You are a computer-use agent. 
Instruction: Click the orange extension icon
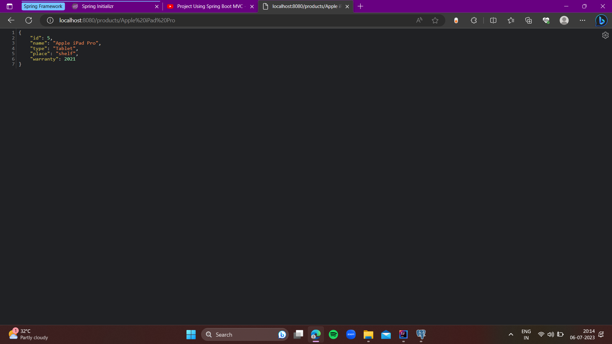[456, 20]
